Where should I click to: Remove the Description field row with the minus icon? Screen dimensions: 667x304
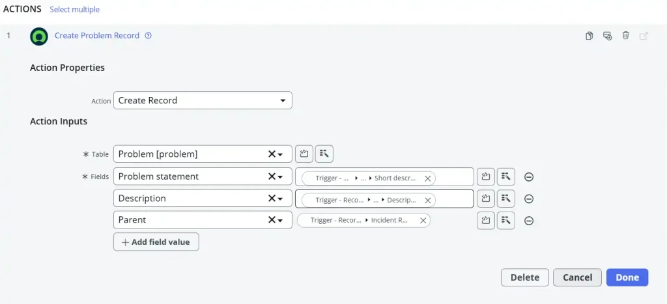pyautogui.click(x=529, y=199)
